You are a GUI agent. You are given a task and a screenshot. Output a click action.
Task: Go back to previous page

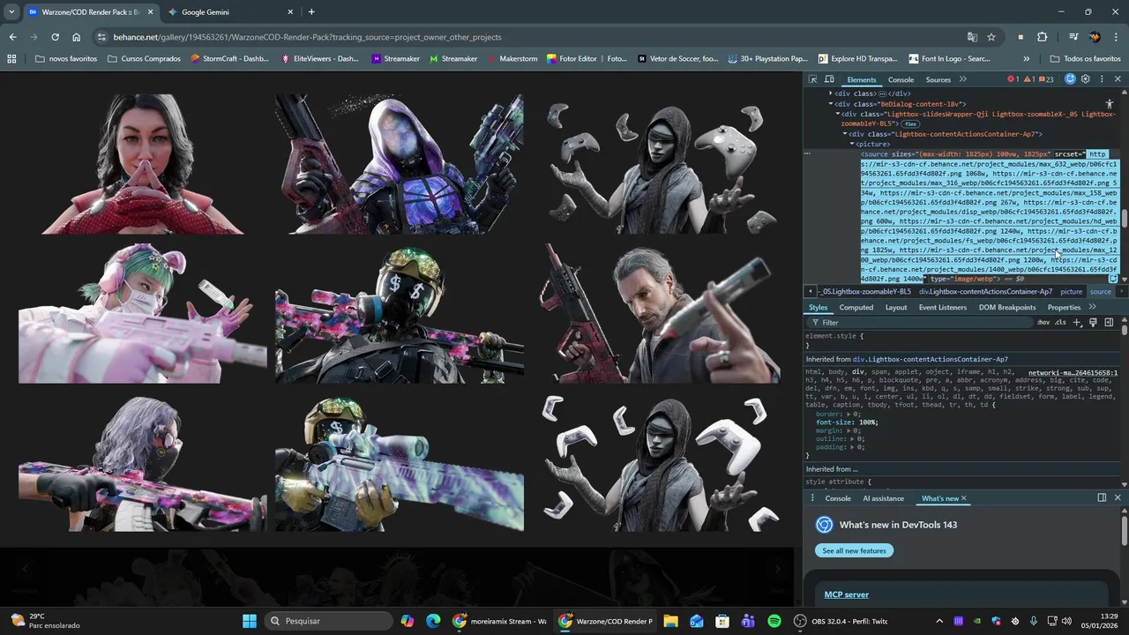coord(12,37)
